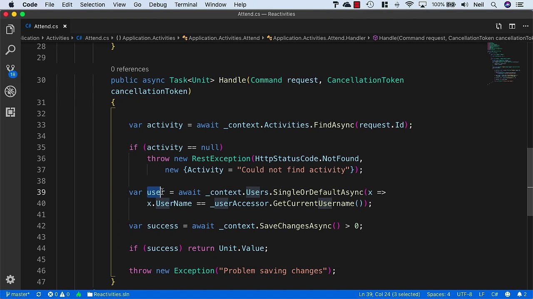The height and width of the screenshot is (299, 533).
Task: Open Source Control view with 18 changes
Action: [x=10, y=71]
